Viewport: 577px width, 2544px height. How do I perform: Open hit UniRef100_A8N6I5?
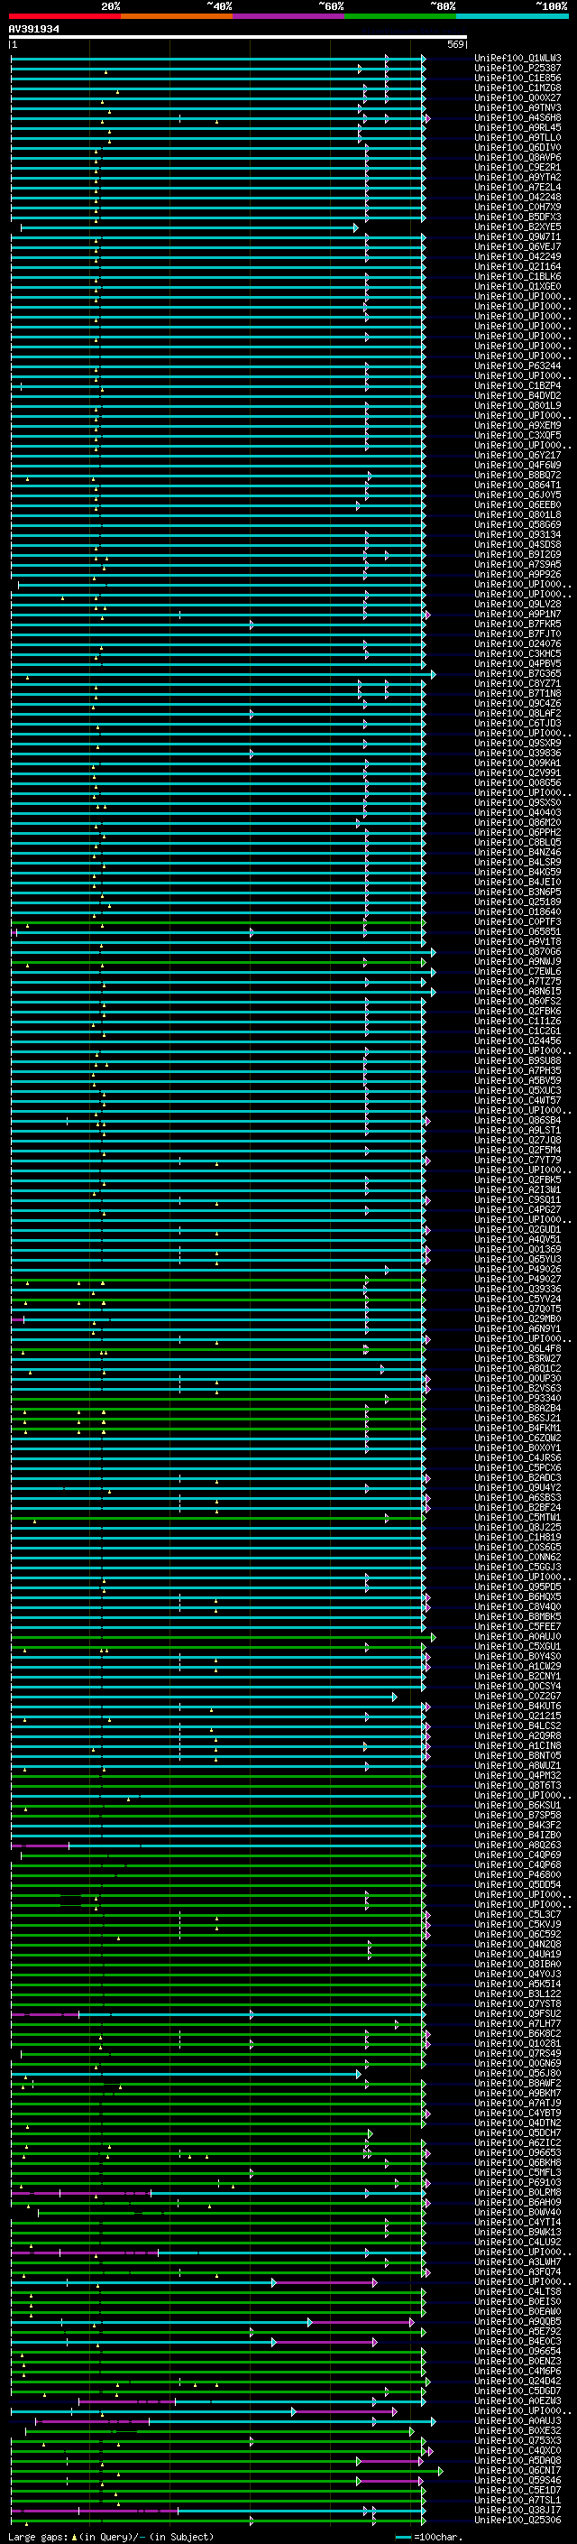(x=517, y=992)
